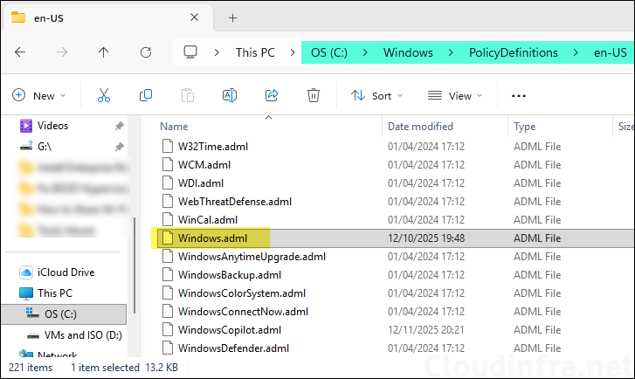Sort files by Date modified column

(420, 127)
